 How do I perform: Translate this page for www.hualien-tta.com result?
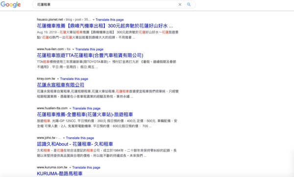pyautogui.click(x=86, y=108)
